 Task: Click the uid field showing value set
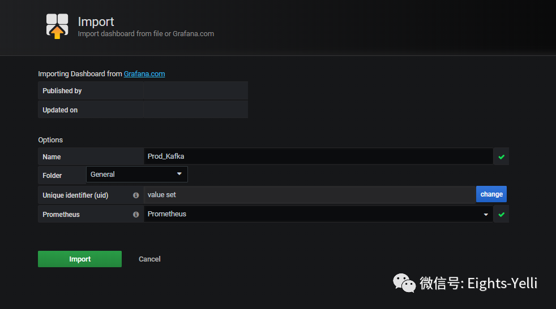(x=310, y=195)
